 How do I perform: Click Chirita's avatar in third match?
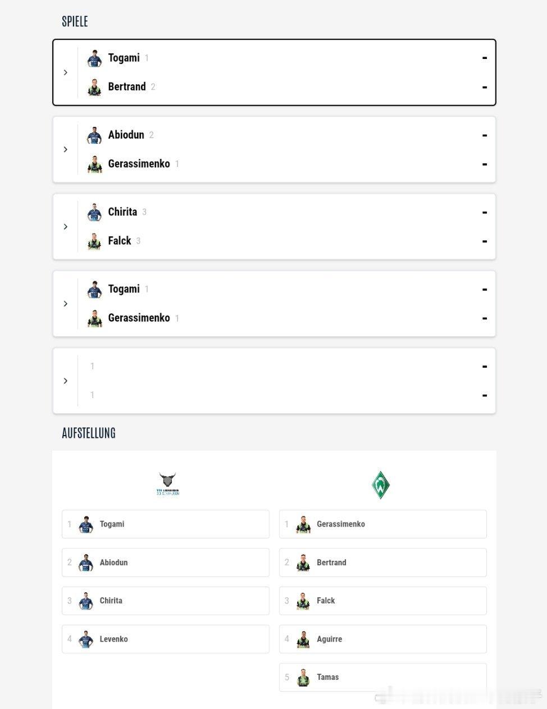pos(94,212)
